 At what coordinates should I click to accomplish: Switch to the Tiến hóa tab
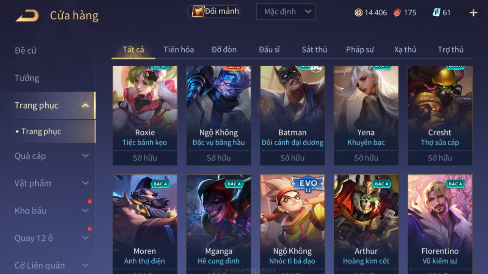tap(179, 50)
